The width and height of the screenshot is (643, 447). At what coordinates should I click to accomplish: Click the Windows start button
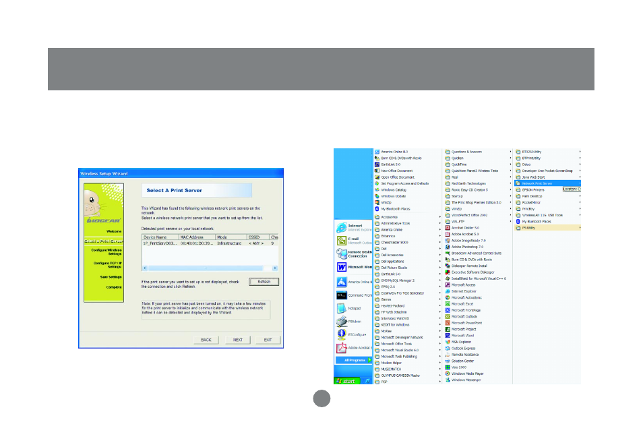pos(347,381)
